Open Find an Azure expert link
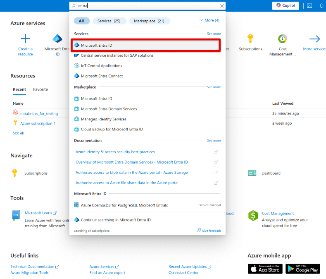326x279 pixels. tap(107, 273)
